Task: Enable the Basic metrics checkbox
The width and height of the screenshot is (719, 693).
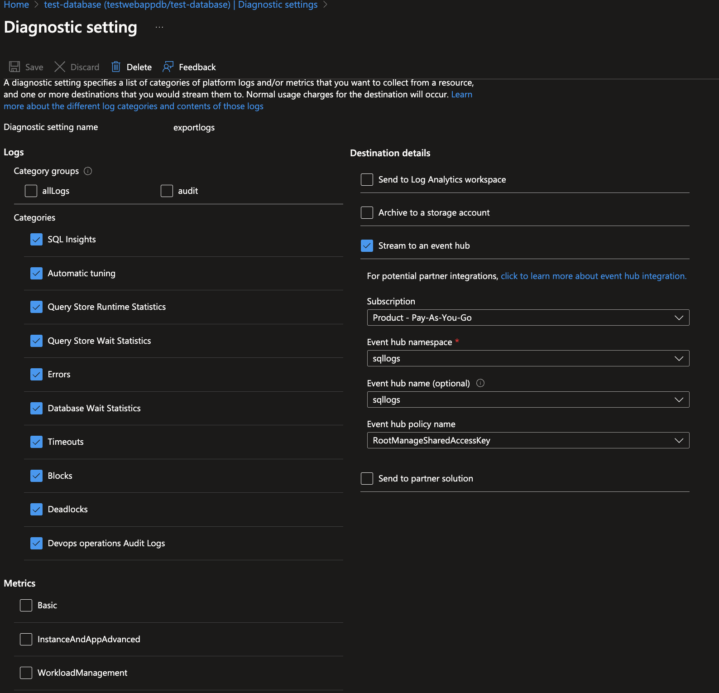Action: click(x=26, y=606)
